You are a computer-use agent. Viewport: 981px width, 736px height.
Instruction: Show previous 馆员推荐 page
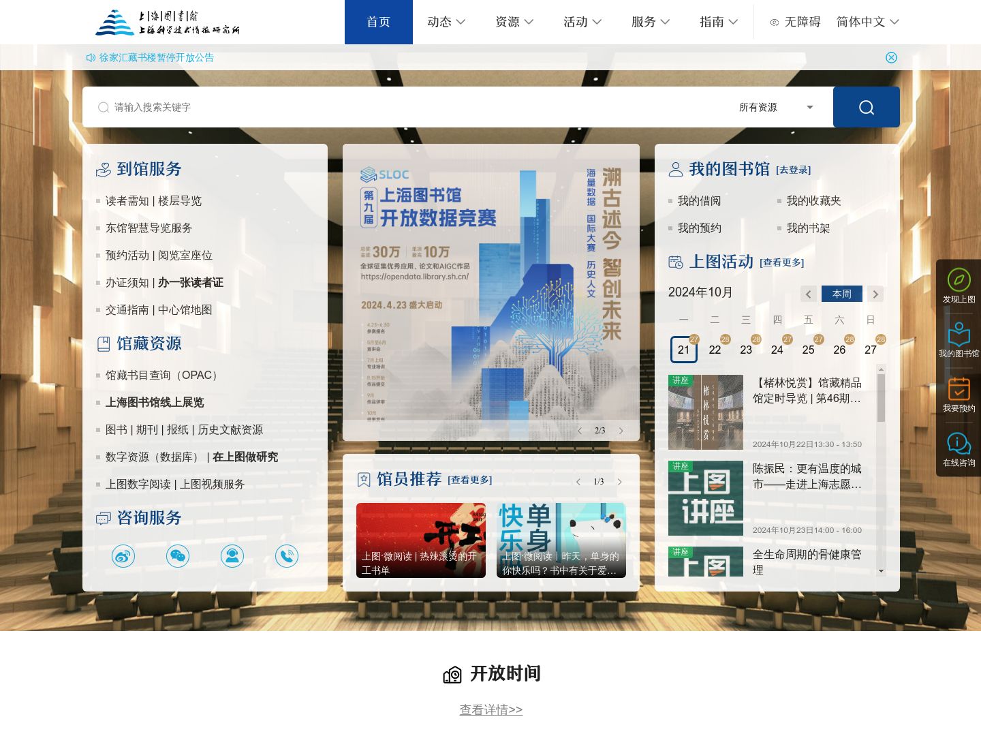(578, 482)
